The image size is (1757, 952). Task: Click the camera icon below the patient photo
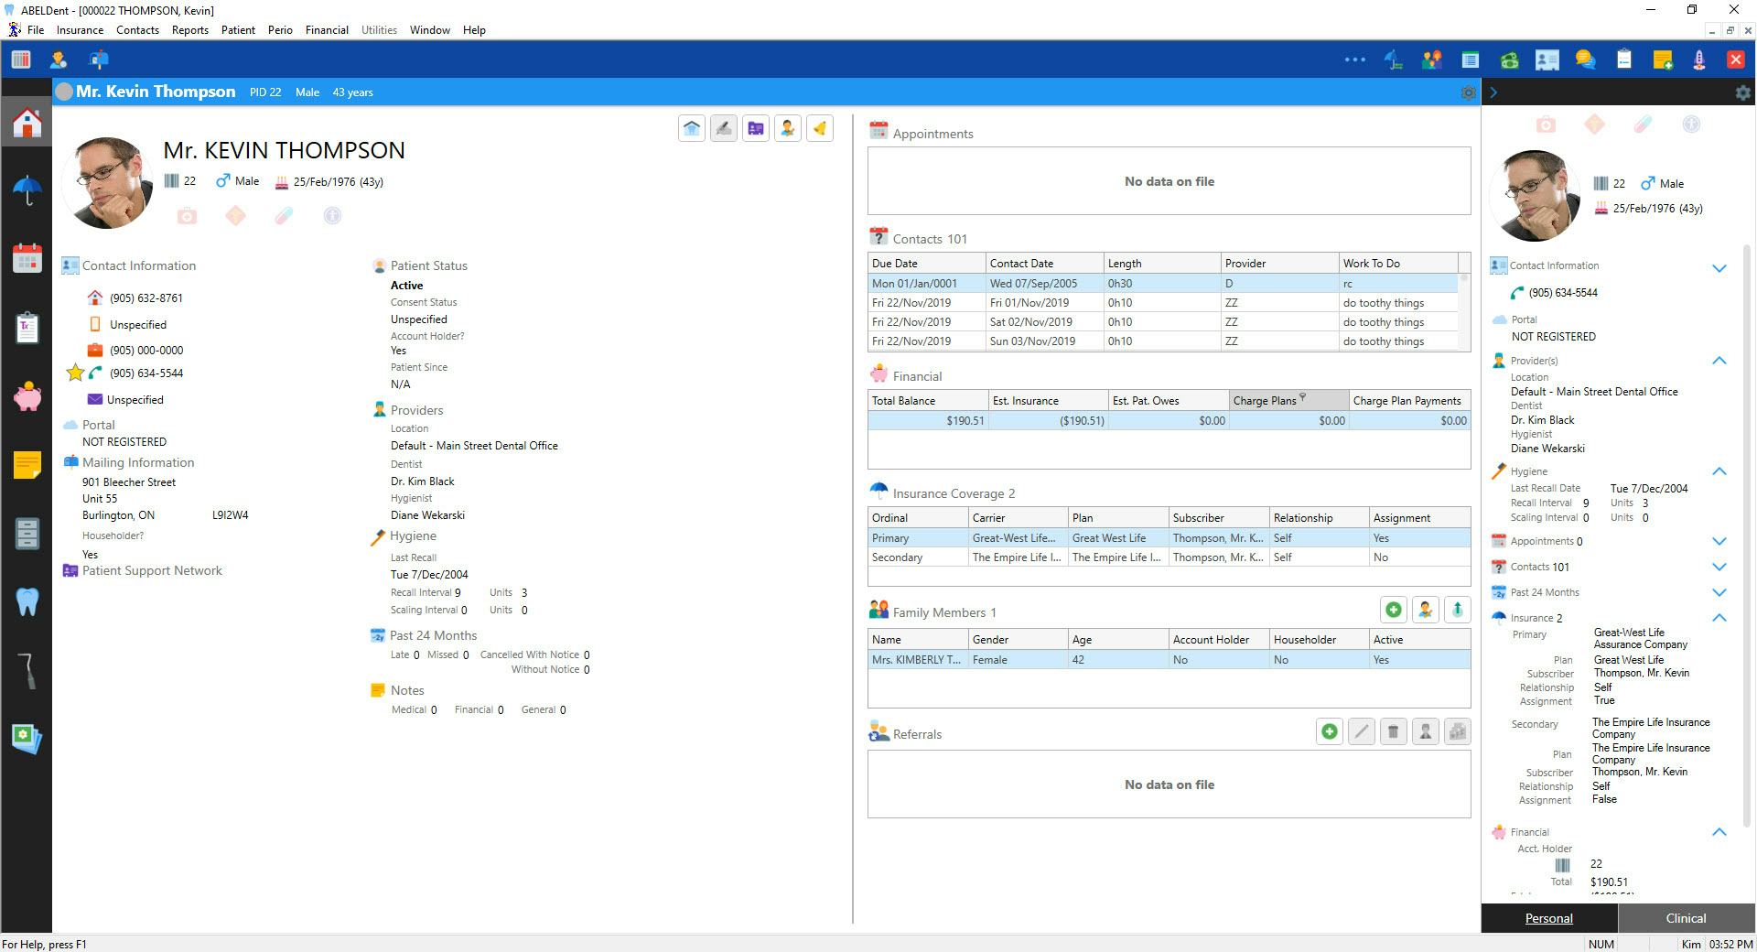point(187,216)
